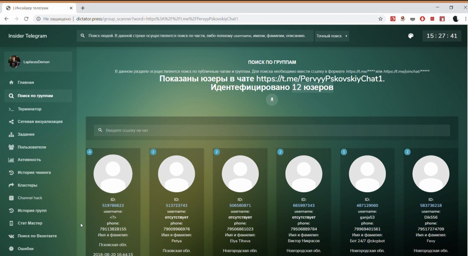Image resolution: width=468 pixels, height=256 pixels.
Task: Click the magnifier icon in chat link field
Action: tap(100, 130)
